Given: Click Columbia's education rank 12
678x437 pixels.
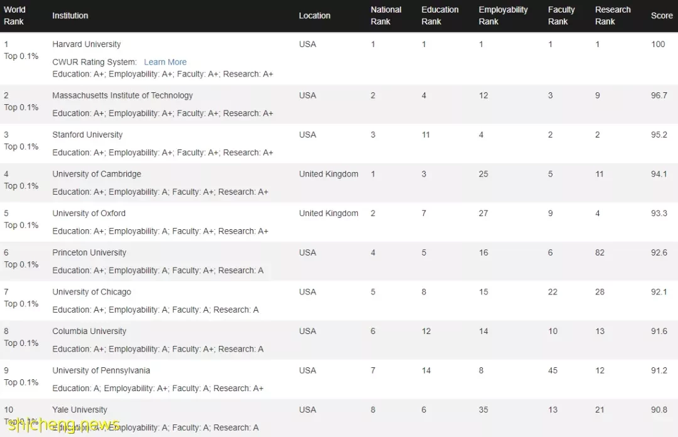Looking at the screenshot, I should [426, 332].
